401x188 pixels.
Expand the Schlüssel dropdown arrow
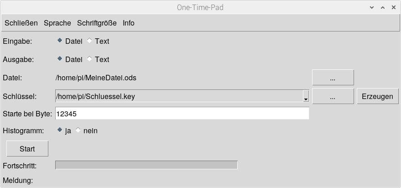tap(306, 96)
